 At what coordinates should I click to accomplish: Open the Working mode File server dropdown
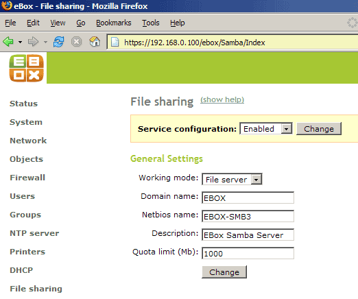coord(232,179)
